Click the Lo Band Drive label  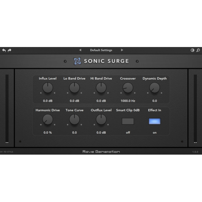pyautogui.click(x=75, y=79)
